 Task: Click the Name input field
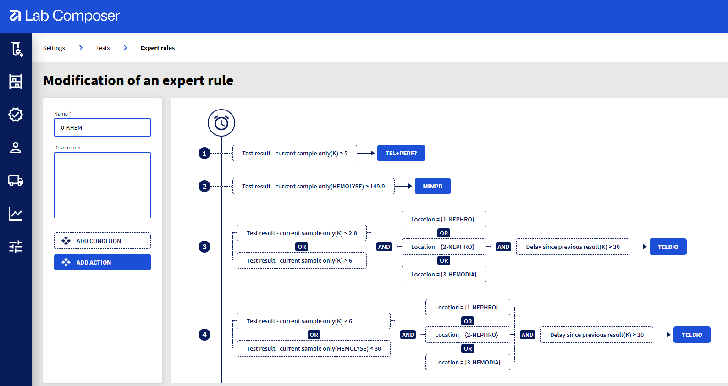tap(102, 127)
